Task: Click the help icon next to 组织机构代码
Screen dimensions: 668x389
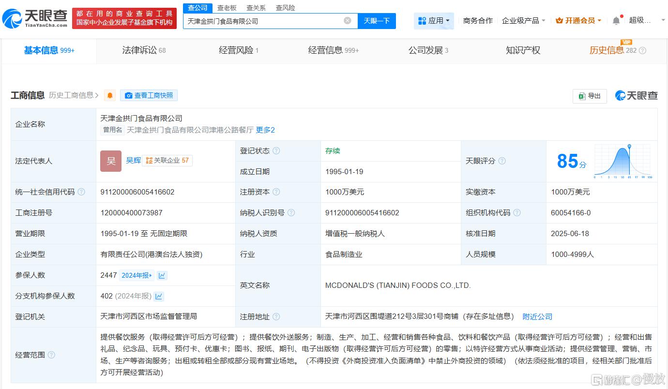Action: pos(517,213)
